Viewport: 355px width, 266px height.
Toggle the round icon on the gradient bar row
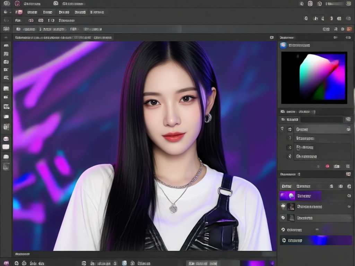pyautogui.click(x=284, y=240)
